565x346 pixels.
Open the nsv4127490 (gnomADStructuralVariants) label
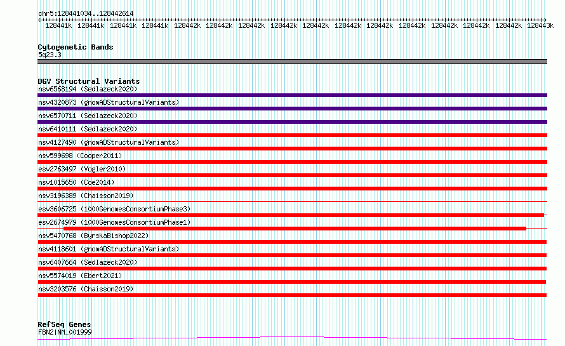tap(109, 142)
